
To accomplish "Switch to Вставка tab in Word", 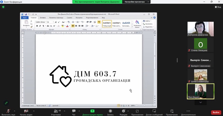I will 43,18.
